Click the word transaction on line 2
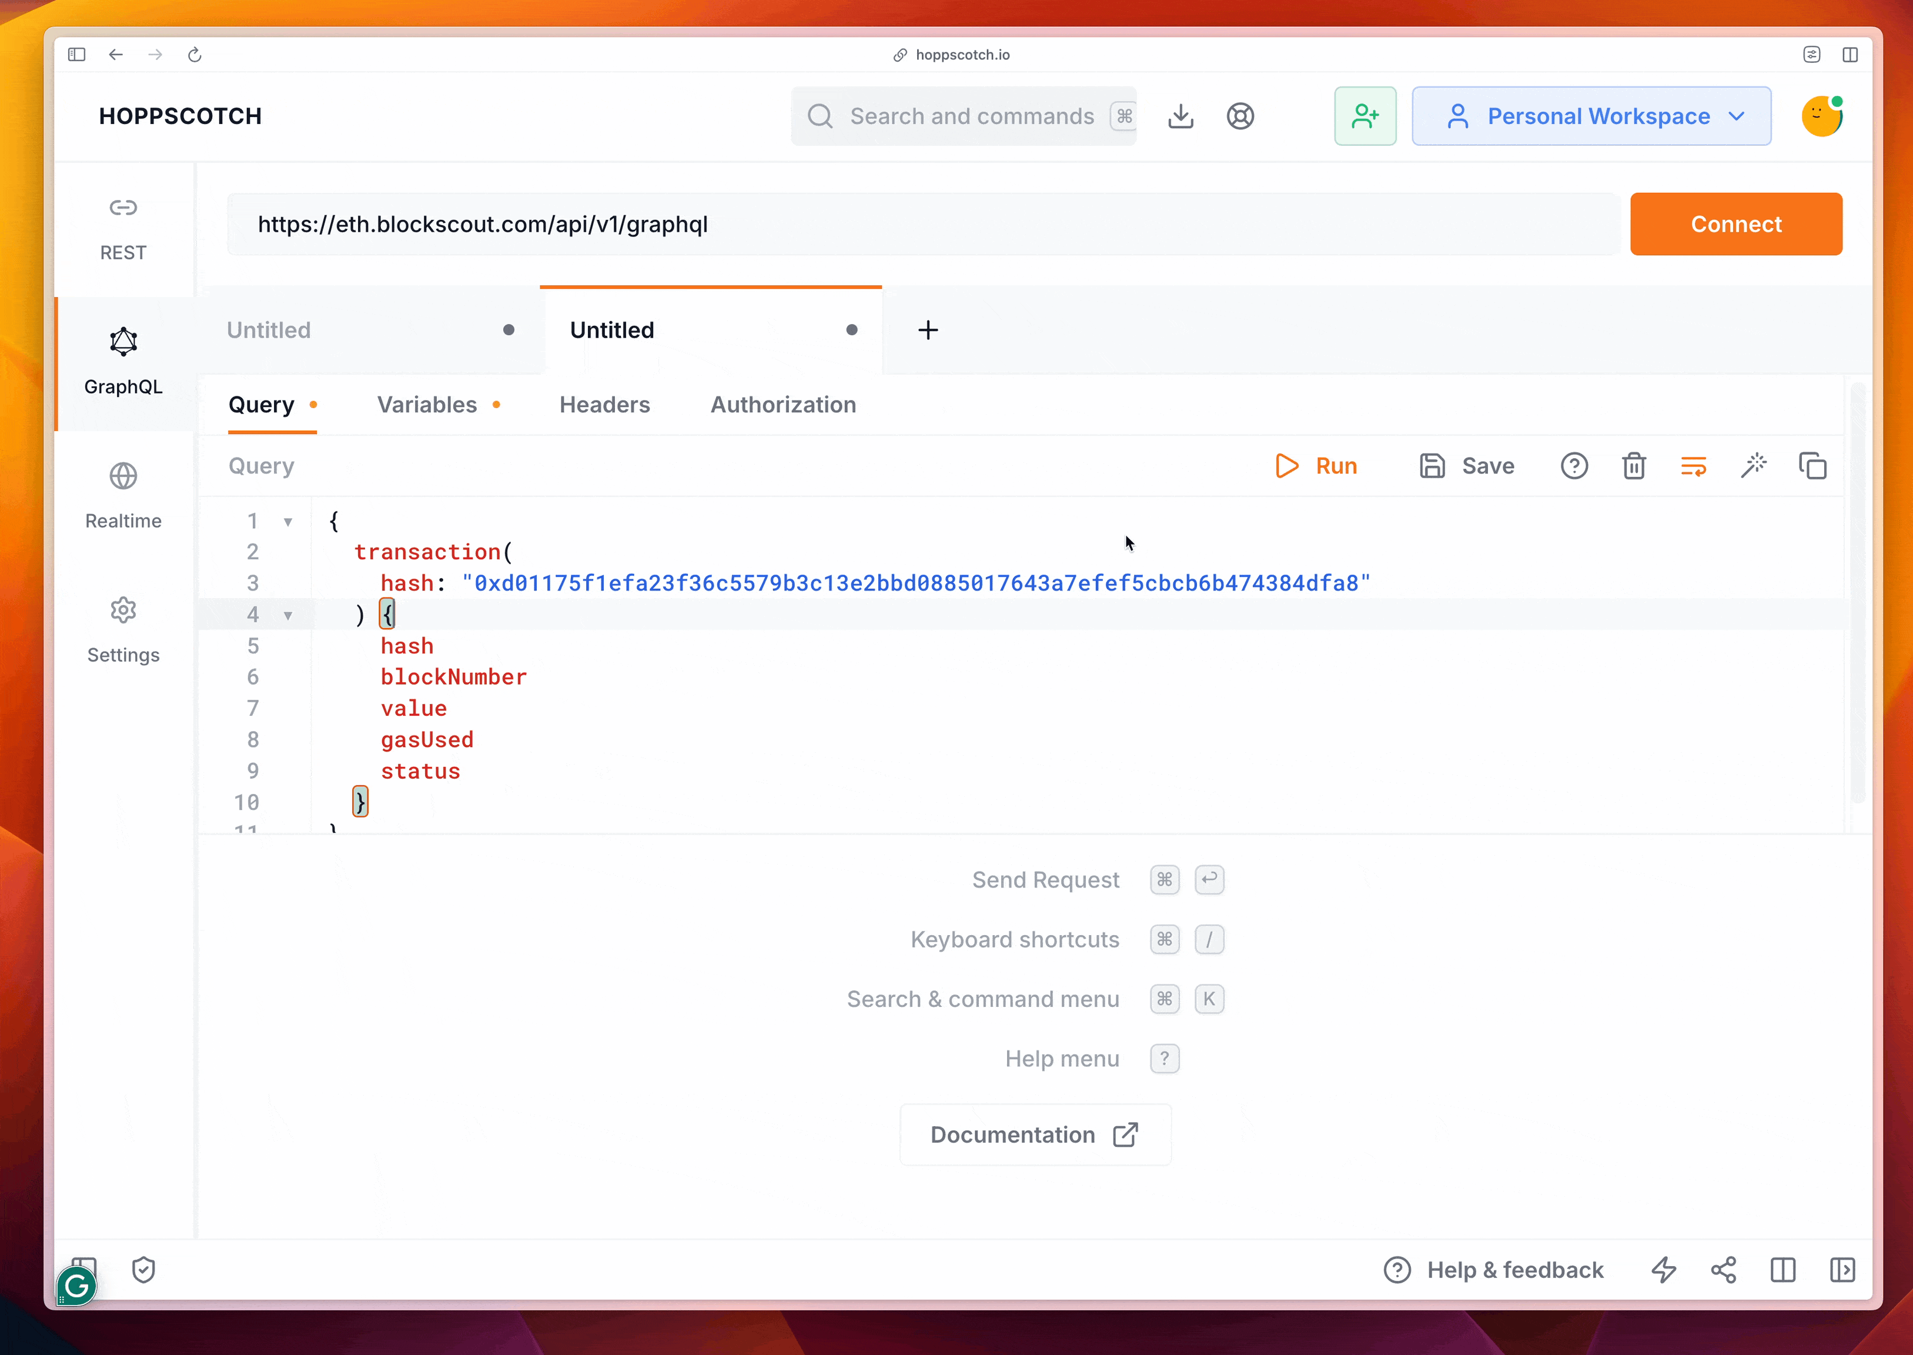Screen dimensions: 1913x1355 pos(427,552)
